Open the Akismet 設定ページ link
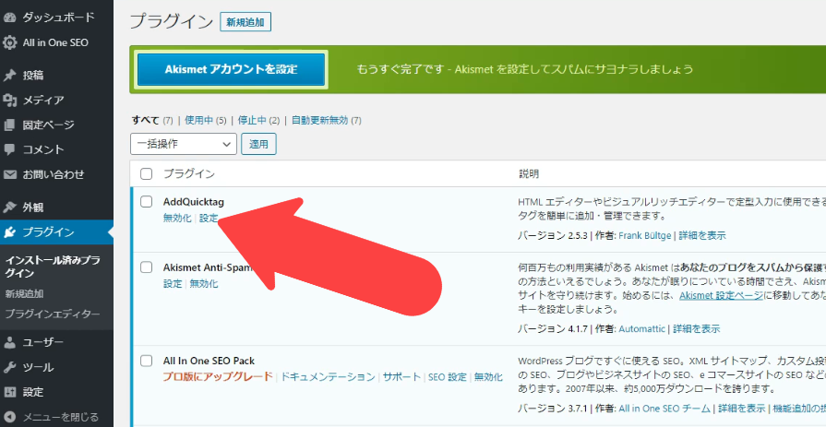Image resolution: width=826 pixels, height=427 pixels. 721,295
